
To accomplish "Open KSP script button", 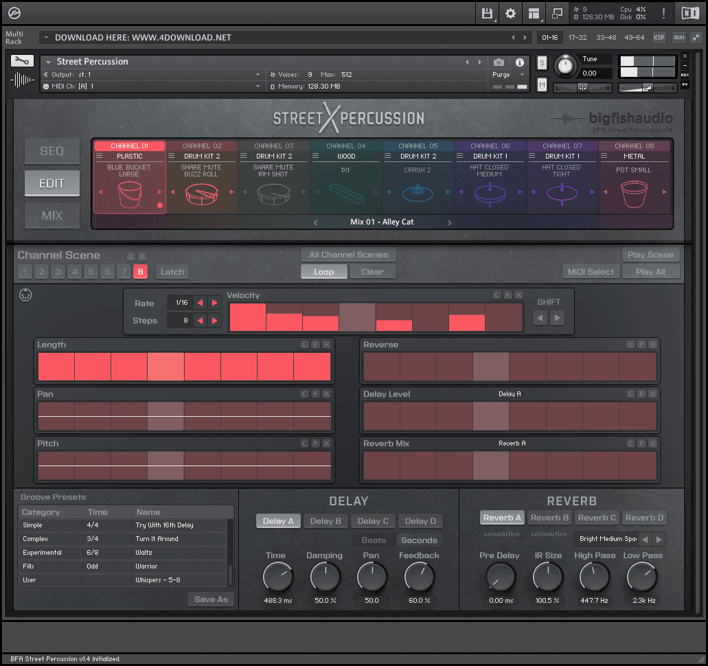I will coord(659,38).
